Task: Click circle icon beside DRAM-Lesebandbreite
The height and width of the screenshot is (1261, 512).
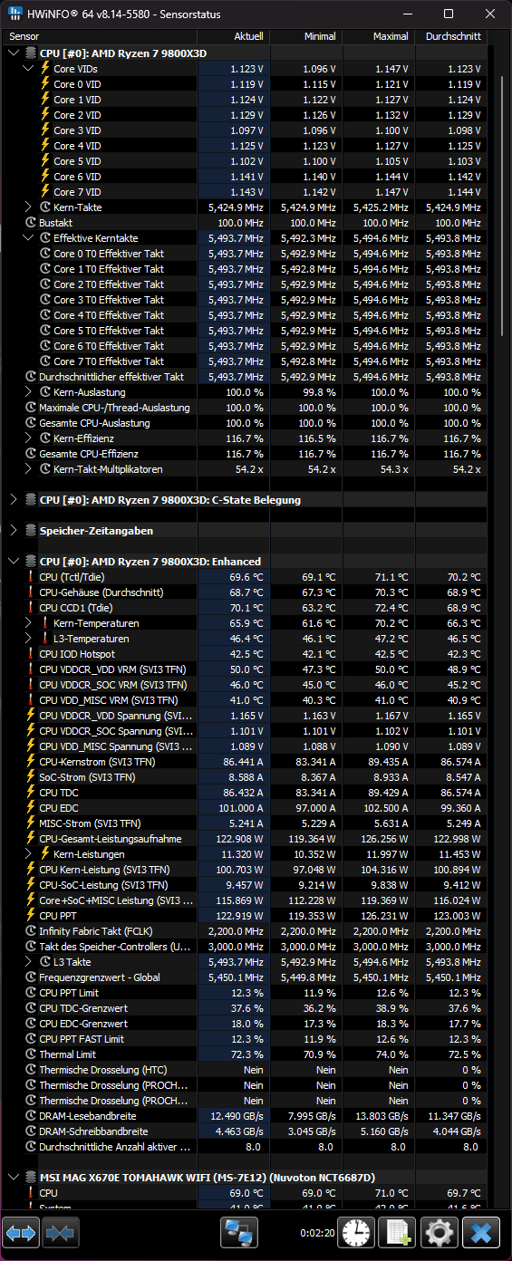Action: (31, 1116)
